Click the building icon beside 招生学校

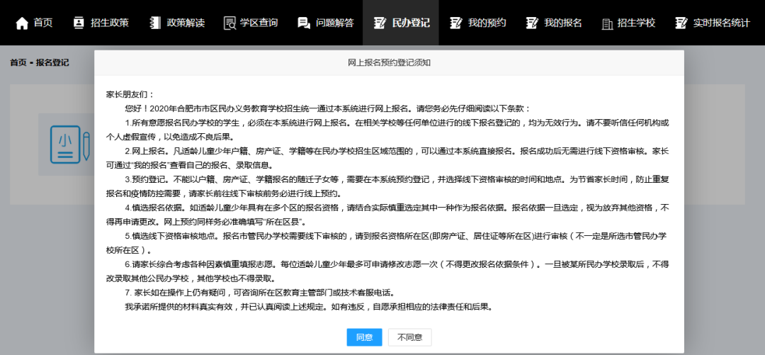607,23
